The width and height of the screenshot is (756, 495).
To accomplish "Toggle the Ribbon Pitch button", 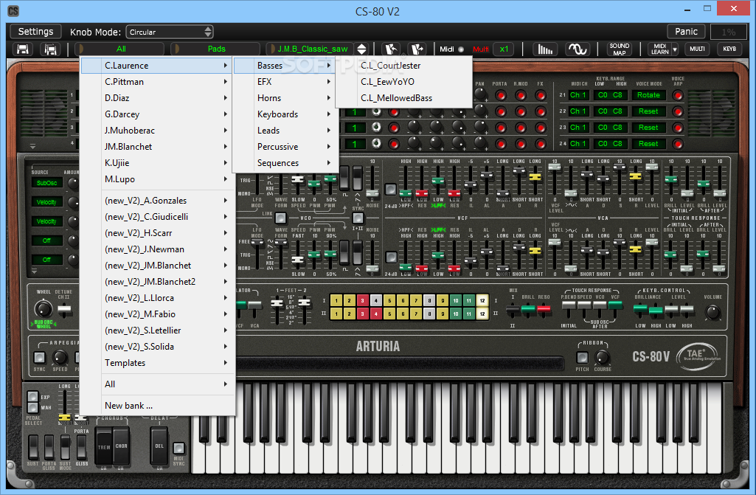I will [583, 358].
